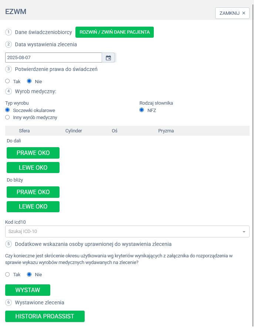
Task: Select Nie for skrócenie okresu użytkowania
Action: point(30,274)
